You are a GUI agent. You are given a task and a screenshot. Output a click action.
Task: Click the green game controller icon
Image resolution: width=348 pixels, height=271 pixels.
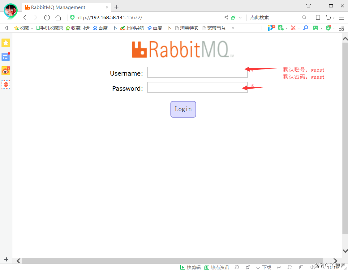pyautogui.click(x=316, y=28)
